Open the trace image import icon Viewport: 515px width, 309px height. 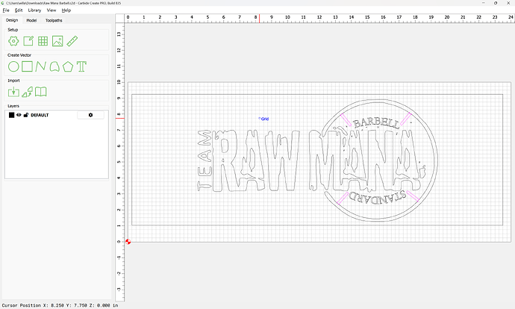[27, 92]
